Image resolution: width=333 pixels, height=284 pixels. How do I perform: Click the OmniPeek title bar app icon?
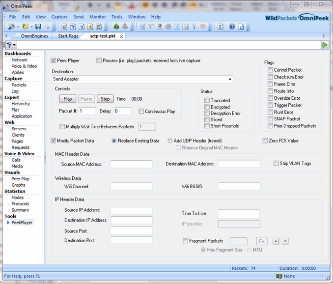point(6,6)
